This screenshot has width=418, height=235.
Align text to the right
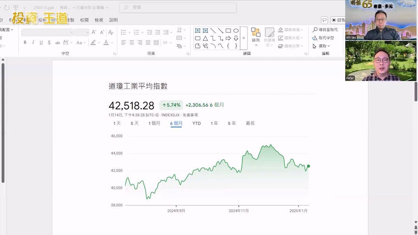(x=140, y=42)
